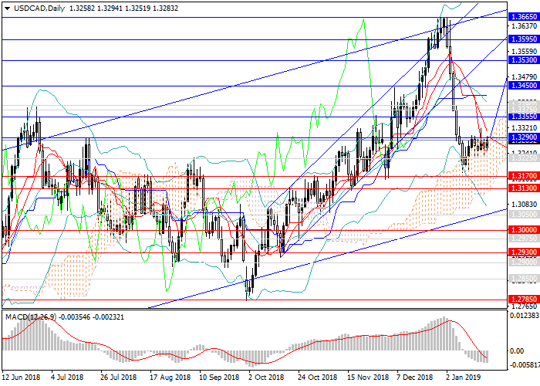
Task: Click the 1.29300 price level label
Action: click(x=522, y=252)
